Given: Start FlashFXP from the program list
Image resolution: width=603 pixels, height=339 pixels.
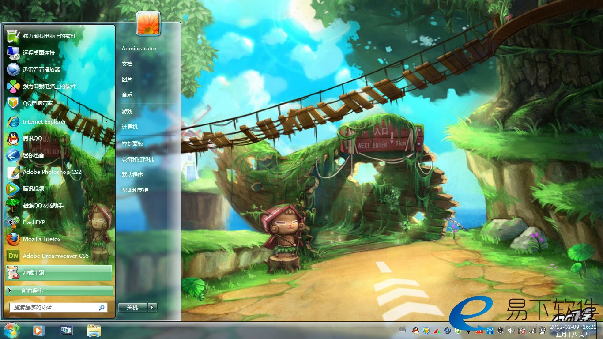Looking at the screenshot, I should coord(58,222).
